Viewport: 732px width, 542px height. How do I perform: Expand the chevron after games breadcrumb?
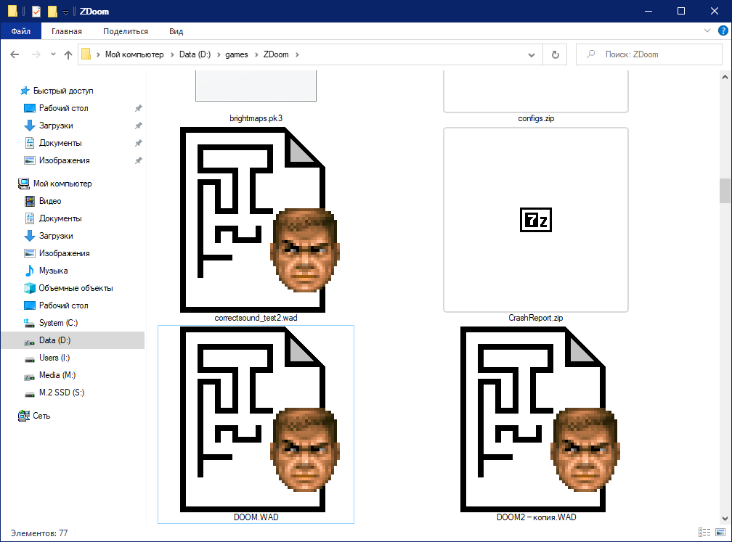pos(256,54)
